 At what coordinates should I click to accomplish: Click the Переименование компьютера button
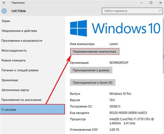[x=94, y=51]
